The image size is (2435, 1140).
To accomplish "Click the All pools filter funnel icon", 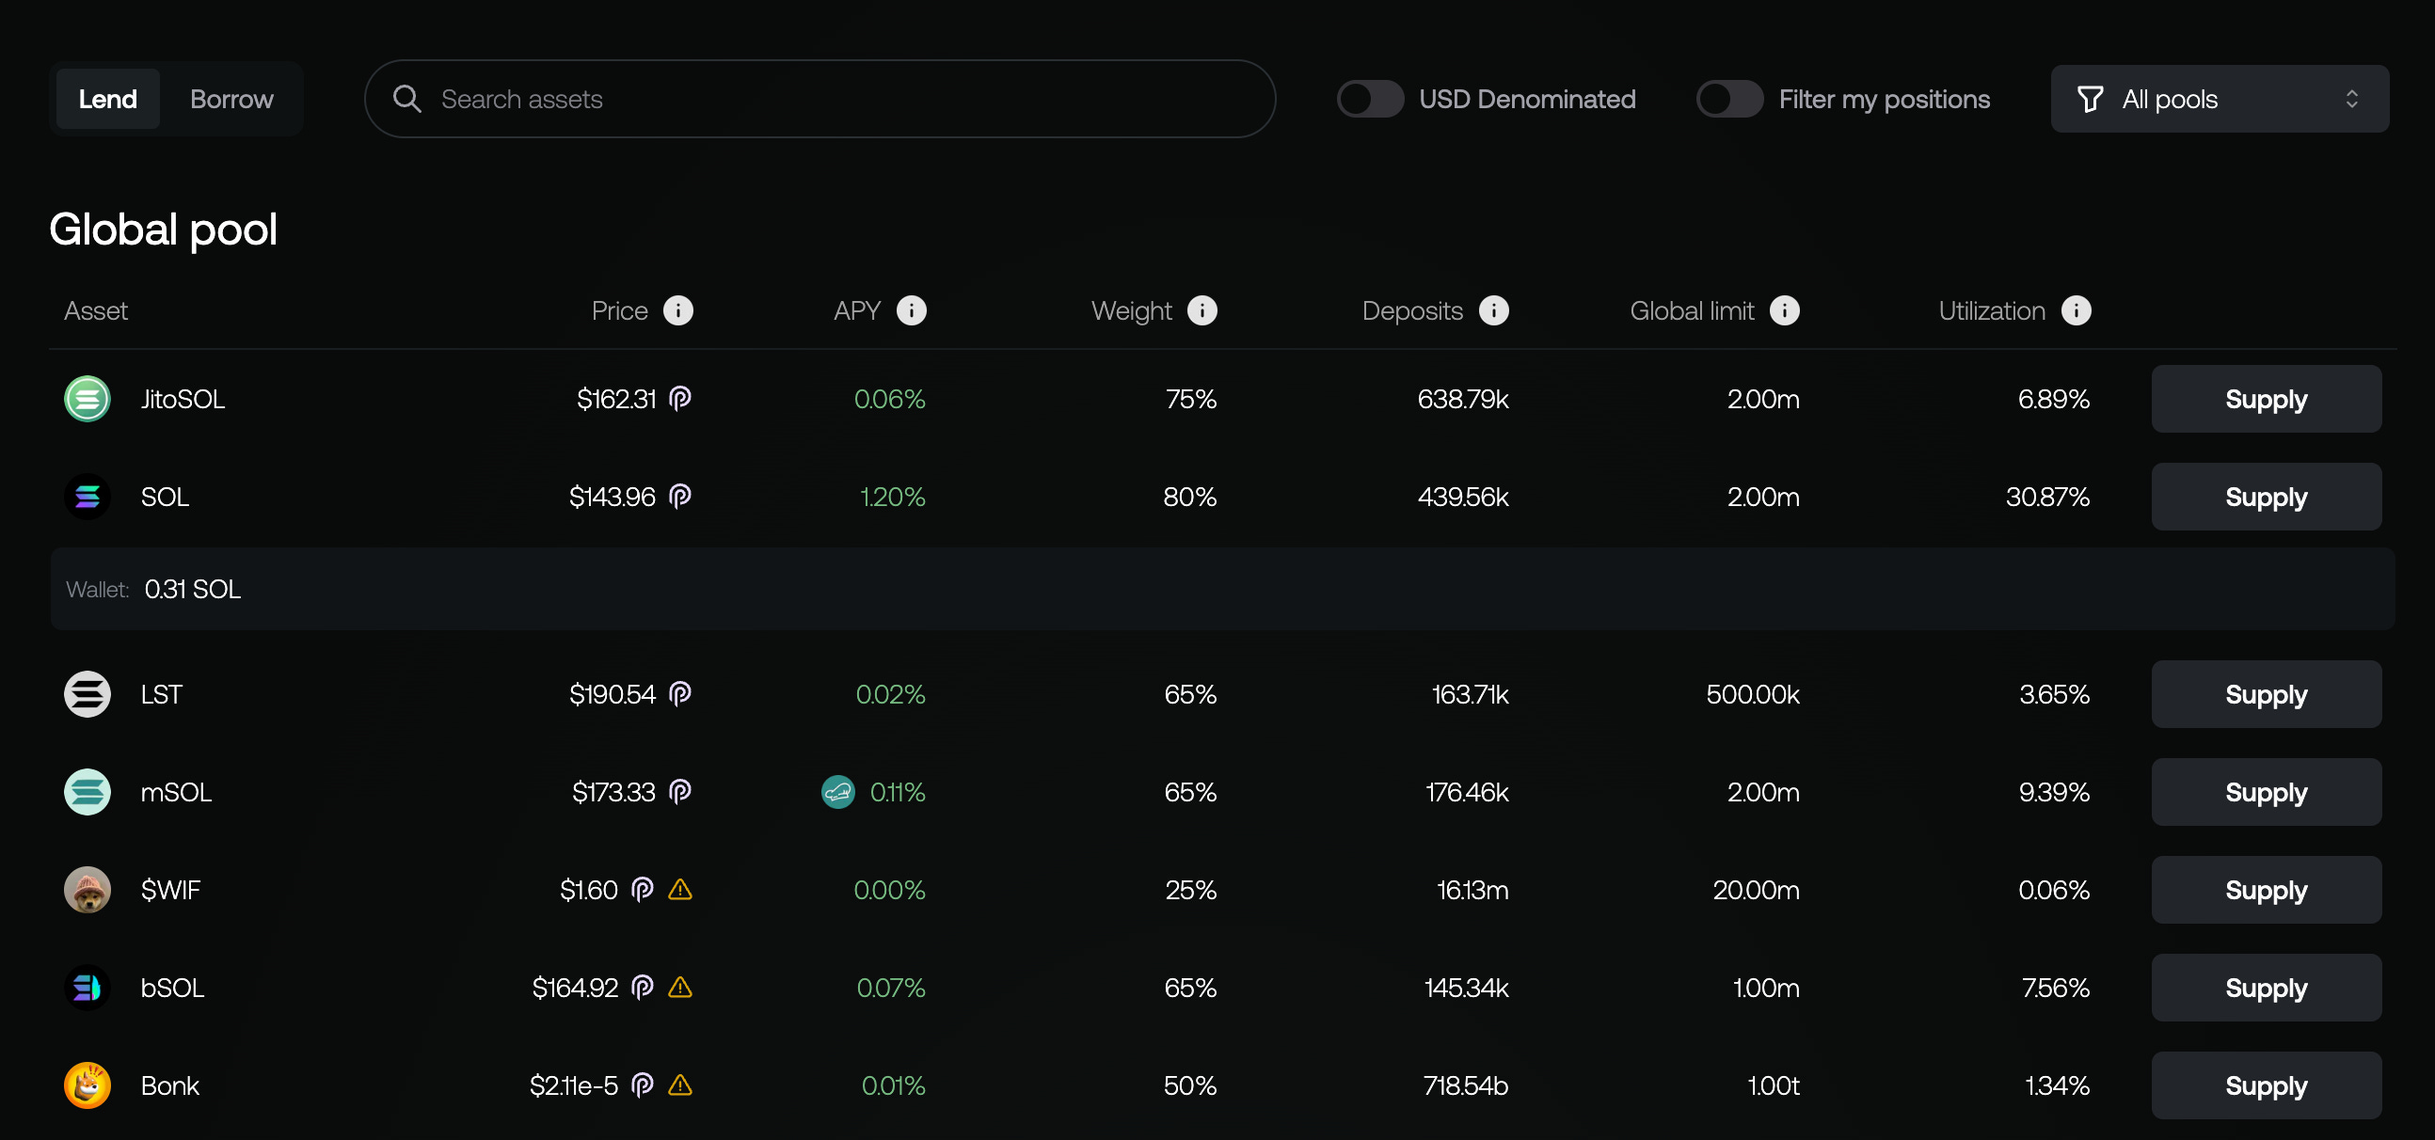I will tap(2089, 100).
